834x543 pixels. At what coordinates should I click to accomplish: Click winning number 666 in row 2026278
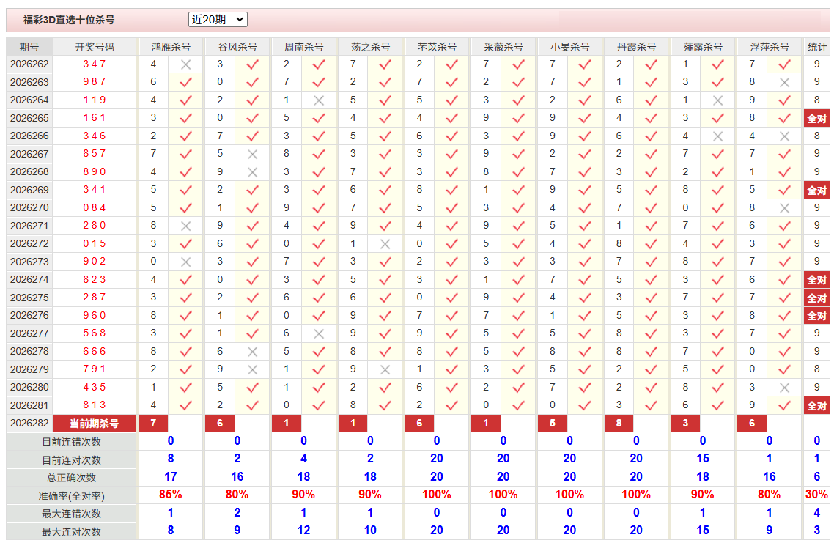click(95, 352)
